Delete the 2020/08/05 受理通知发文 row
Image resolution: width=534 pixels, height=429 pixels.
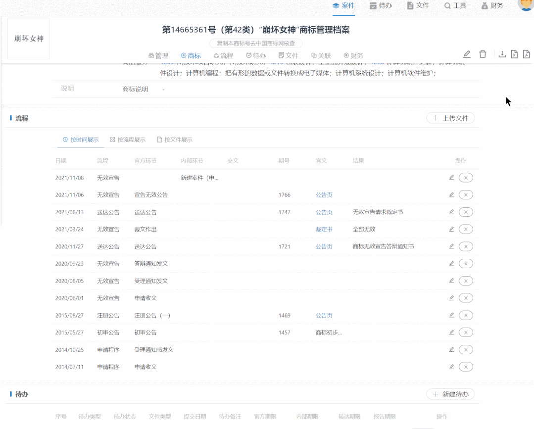(x=466, y=281)
